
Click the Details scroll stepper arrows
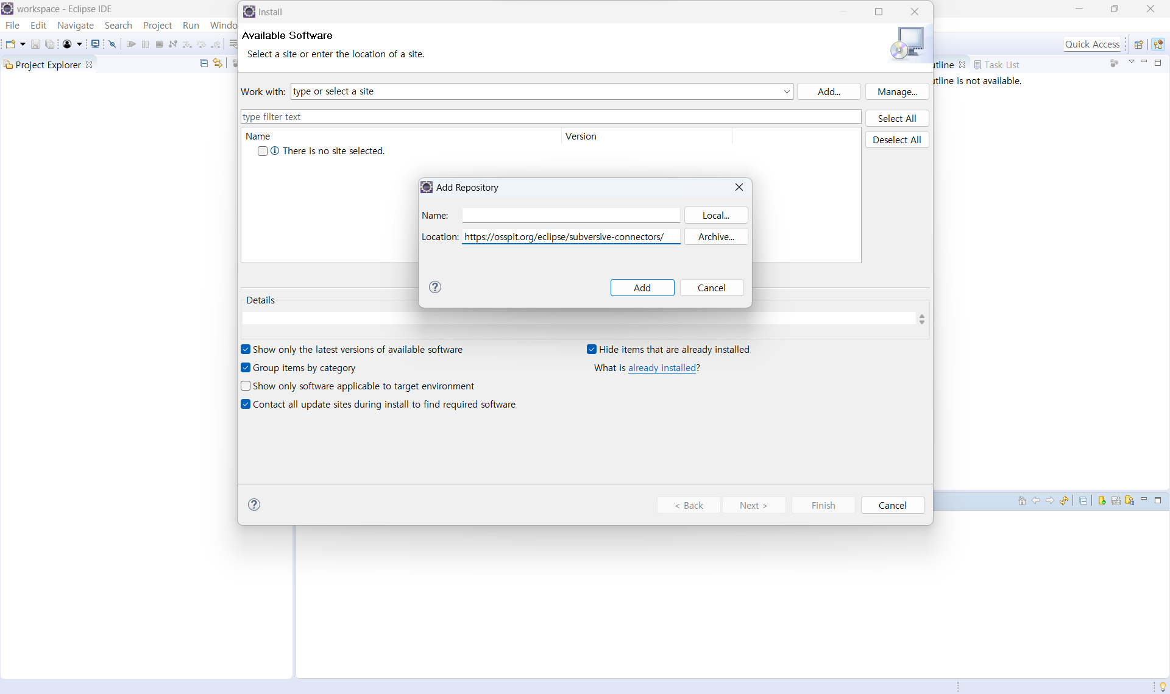point(921,319)
